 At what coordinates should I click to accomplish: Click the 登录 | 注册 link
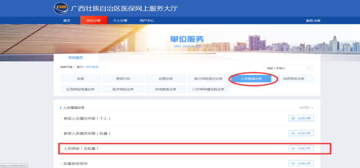pos(313,21)
